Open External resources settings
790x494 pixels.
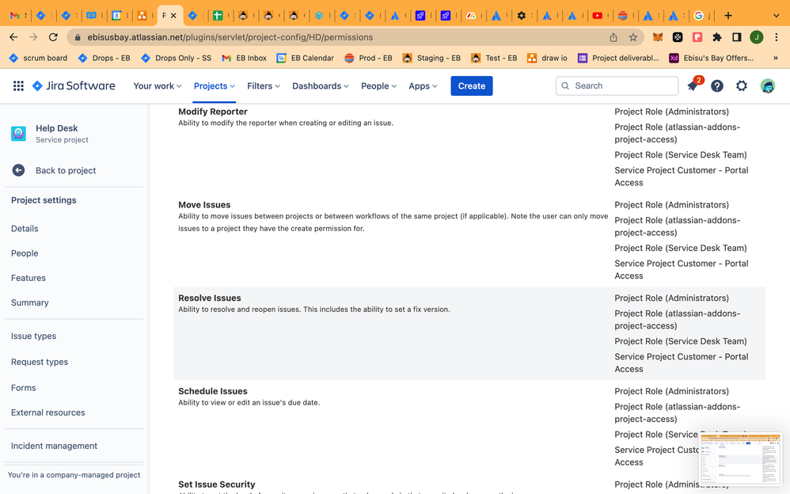(47, 412)
